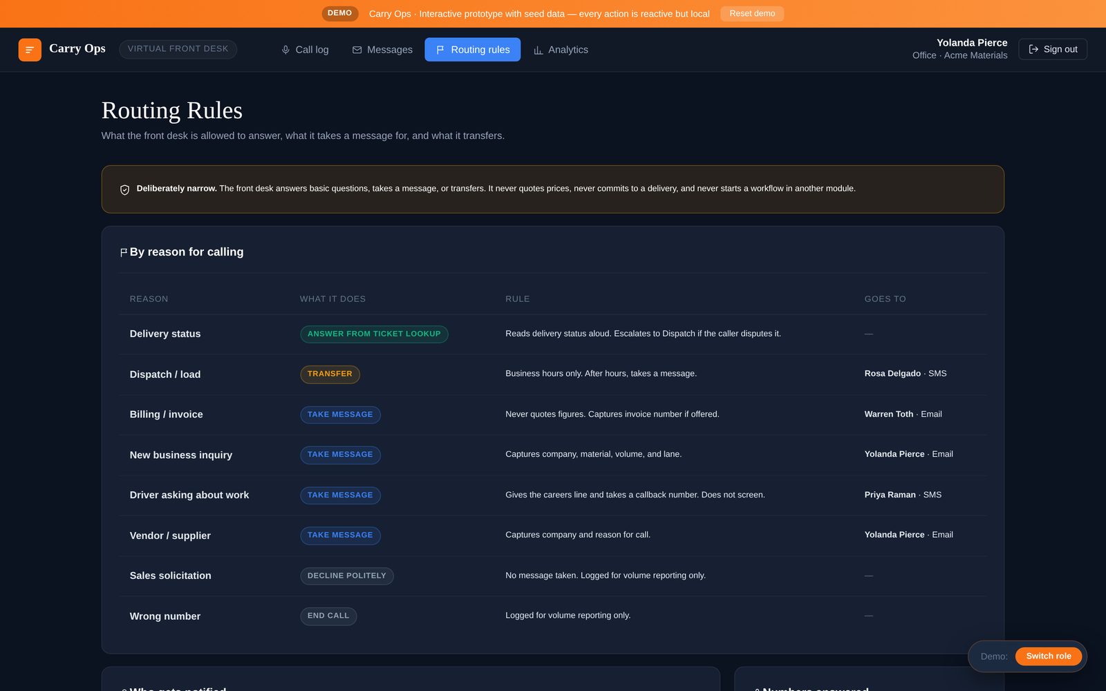The height and width of the screenshot is (691, 1106).
Task: Select the Dispatch / load reason
Action: 165,375
